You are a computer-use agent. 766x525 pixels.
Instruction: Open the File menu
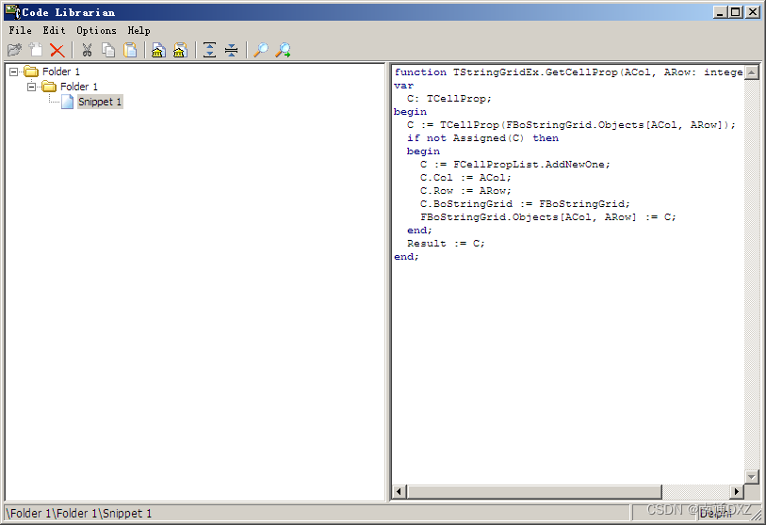(21, 30)
